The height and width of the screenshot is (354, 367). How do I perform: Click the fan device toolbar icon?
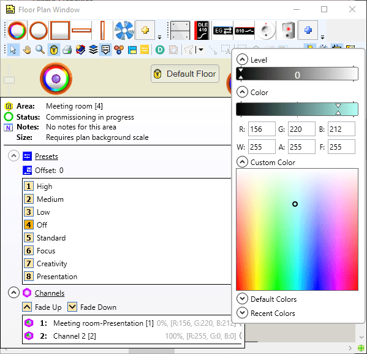point(124,31)
